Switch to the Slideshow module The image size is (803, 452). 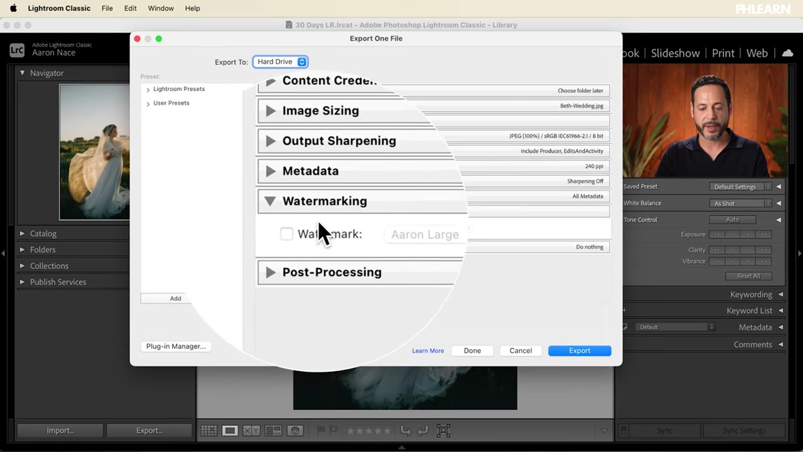coord(675,53)
